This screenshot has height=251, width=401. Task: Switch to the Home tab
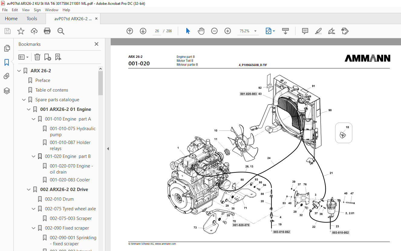(11, 19)
